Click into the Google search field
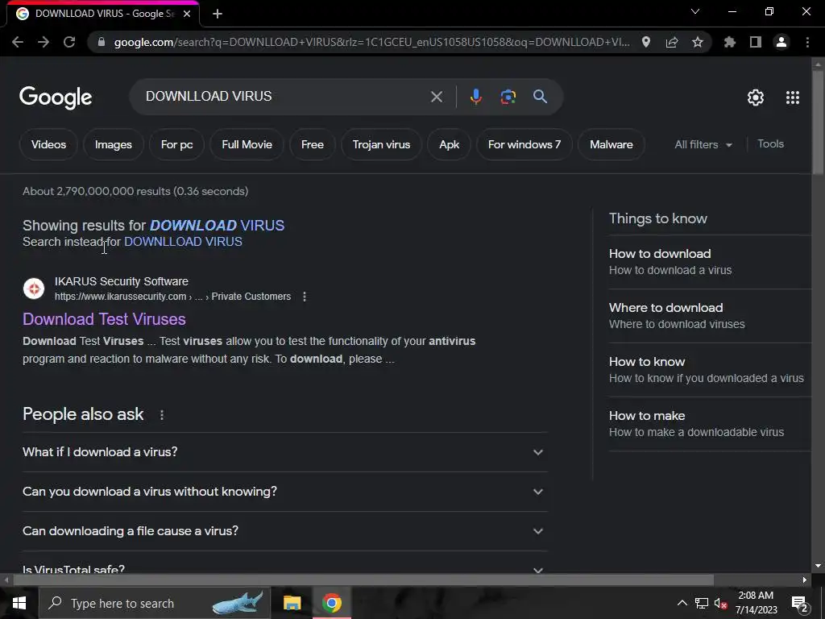825x619 pixels. (284, 97)
